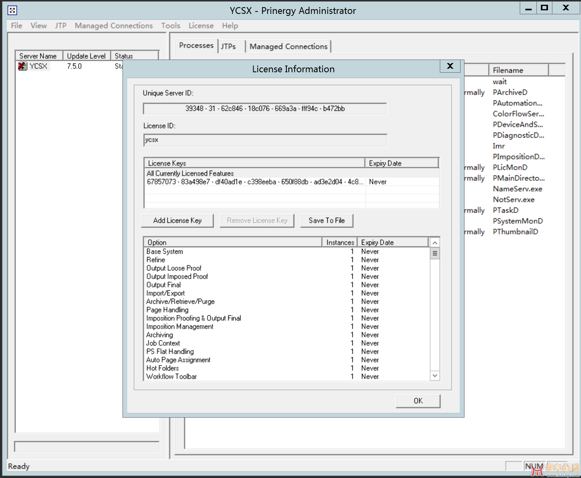The height and width of the screenshot is (478, 581).
Task: Click the Filename column header
Action: [x=518, y=70]
